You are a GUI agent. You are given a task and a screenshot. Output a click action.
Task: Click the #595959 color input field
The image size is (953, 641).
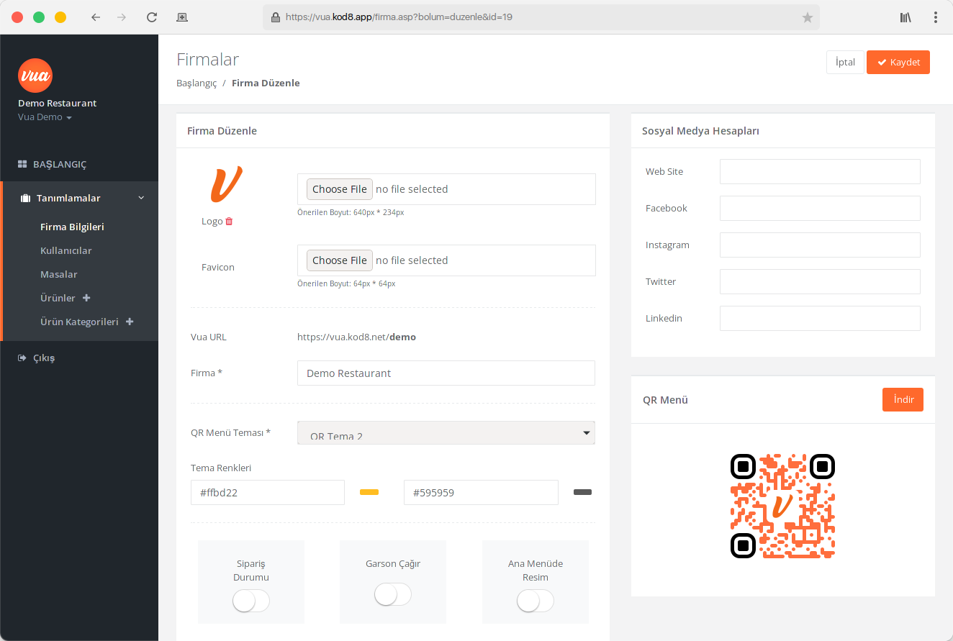coord(481,493)
